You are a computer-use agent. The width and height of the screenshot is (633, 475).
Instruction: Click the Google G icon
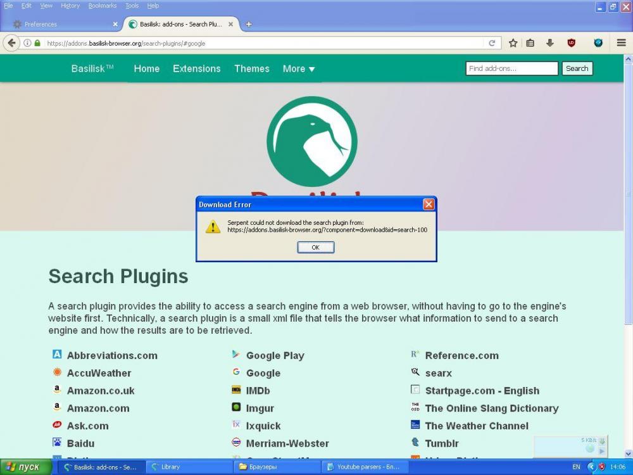[x=236, y=372]
